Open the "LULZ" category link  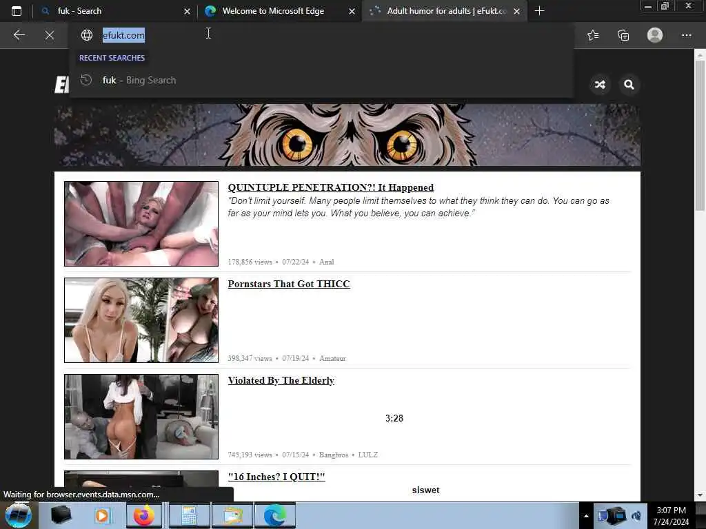click(368, 455)
